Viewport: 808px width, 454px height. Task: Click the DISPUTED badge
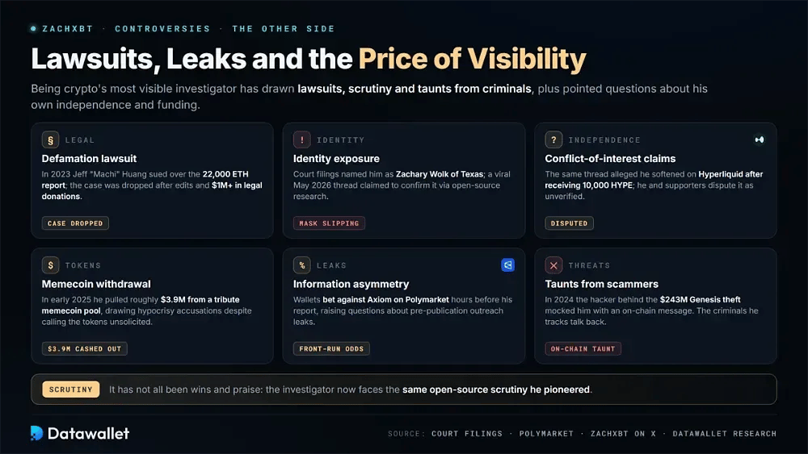[x=569, y=223]
